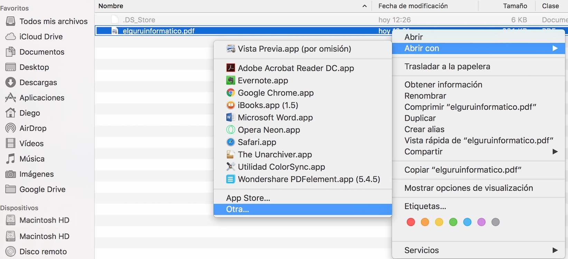Apply the red tag color
568x259 pixels.
[x=411, y=222]
